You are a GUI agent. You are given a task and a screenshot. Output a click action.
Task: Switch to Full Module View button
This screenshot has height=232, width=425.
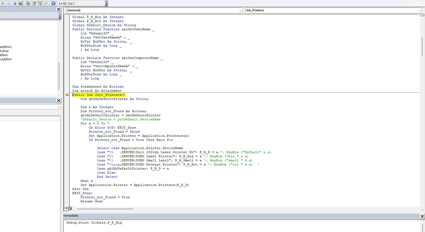point(71,209)
